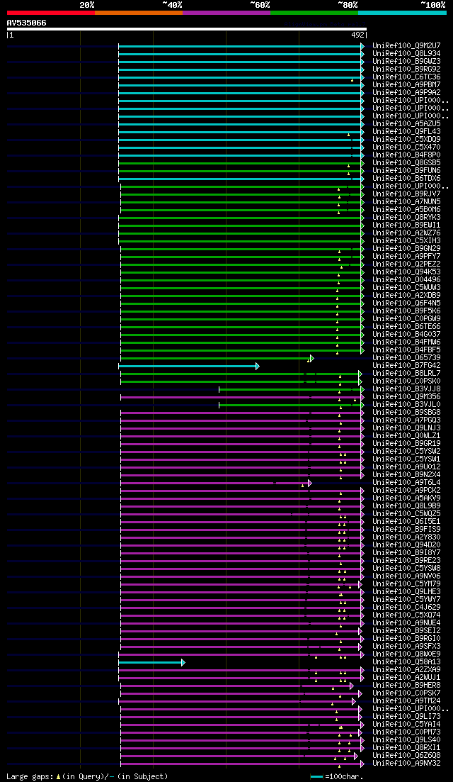Select the UniRef100_A7NUN5 label
The height and width of the screenshot is (782, 453).
[406, 202]
